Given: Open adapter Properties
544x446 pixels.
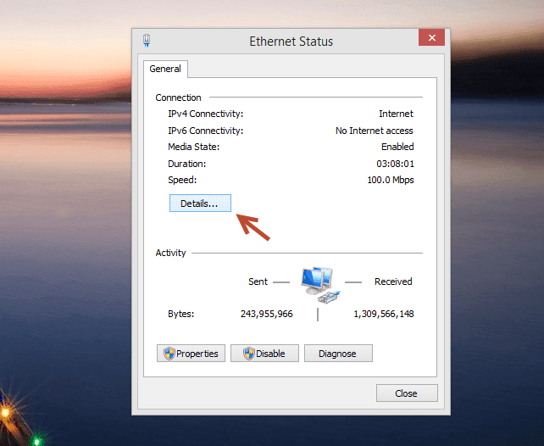Looking at the screenshot, I should [191, 354].
